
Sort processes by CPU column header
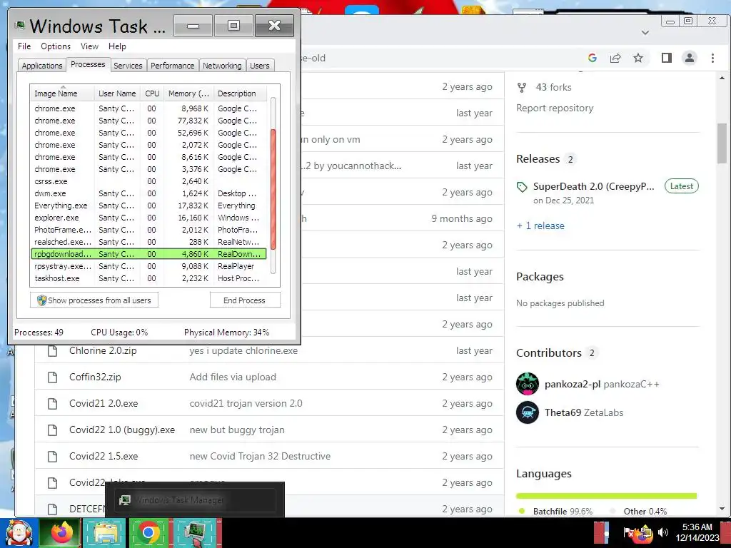[152, 93]
